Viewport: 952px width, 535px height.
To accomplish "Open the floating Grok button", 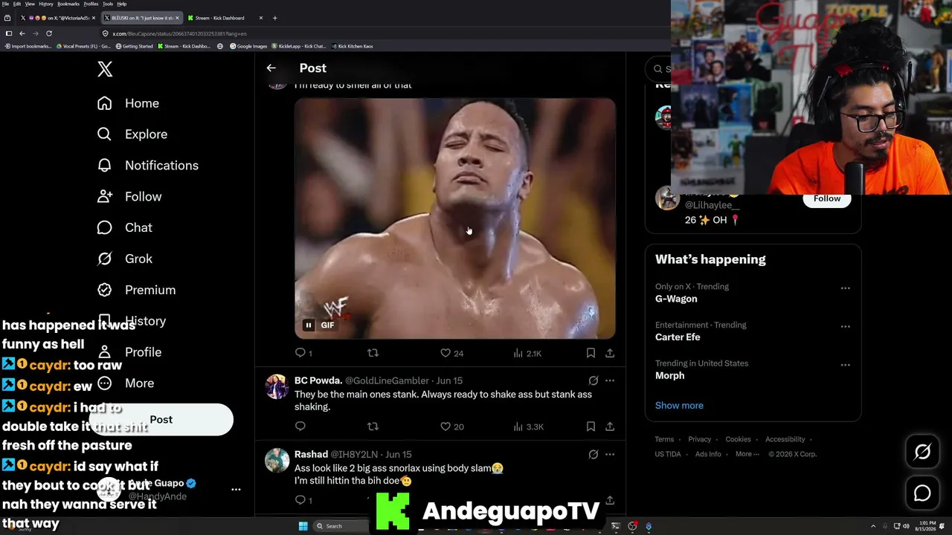I will click(922, 452).
